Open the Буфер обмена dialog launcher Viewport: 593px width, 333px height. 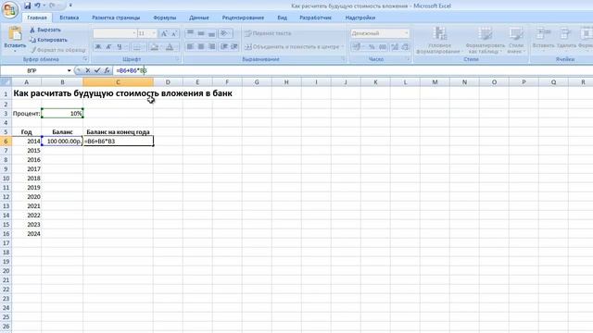pos(85,59)
